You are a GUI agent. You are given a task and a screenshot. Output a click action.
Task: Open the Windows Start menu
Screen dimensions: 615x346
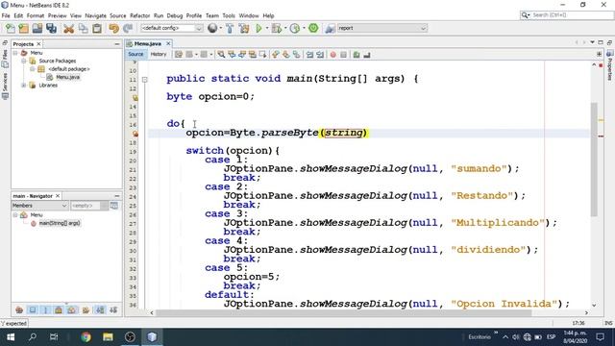point(11,336)
